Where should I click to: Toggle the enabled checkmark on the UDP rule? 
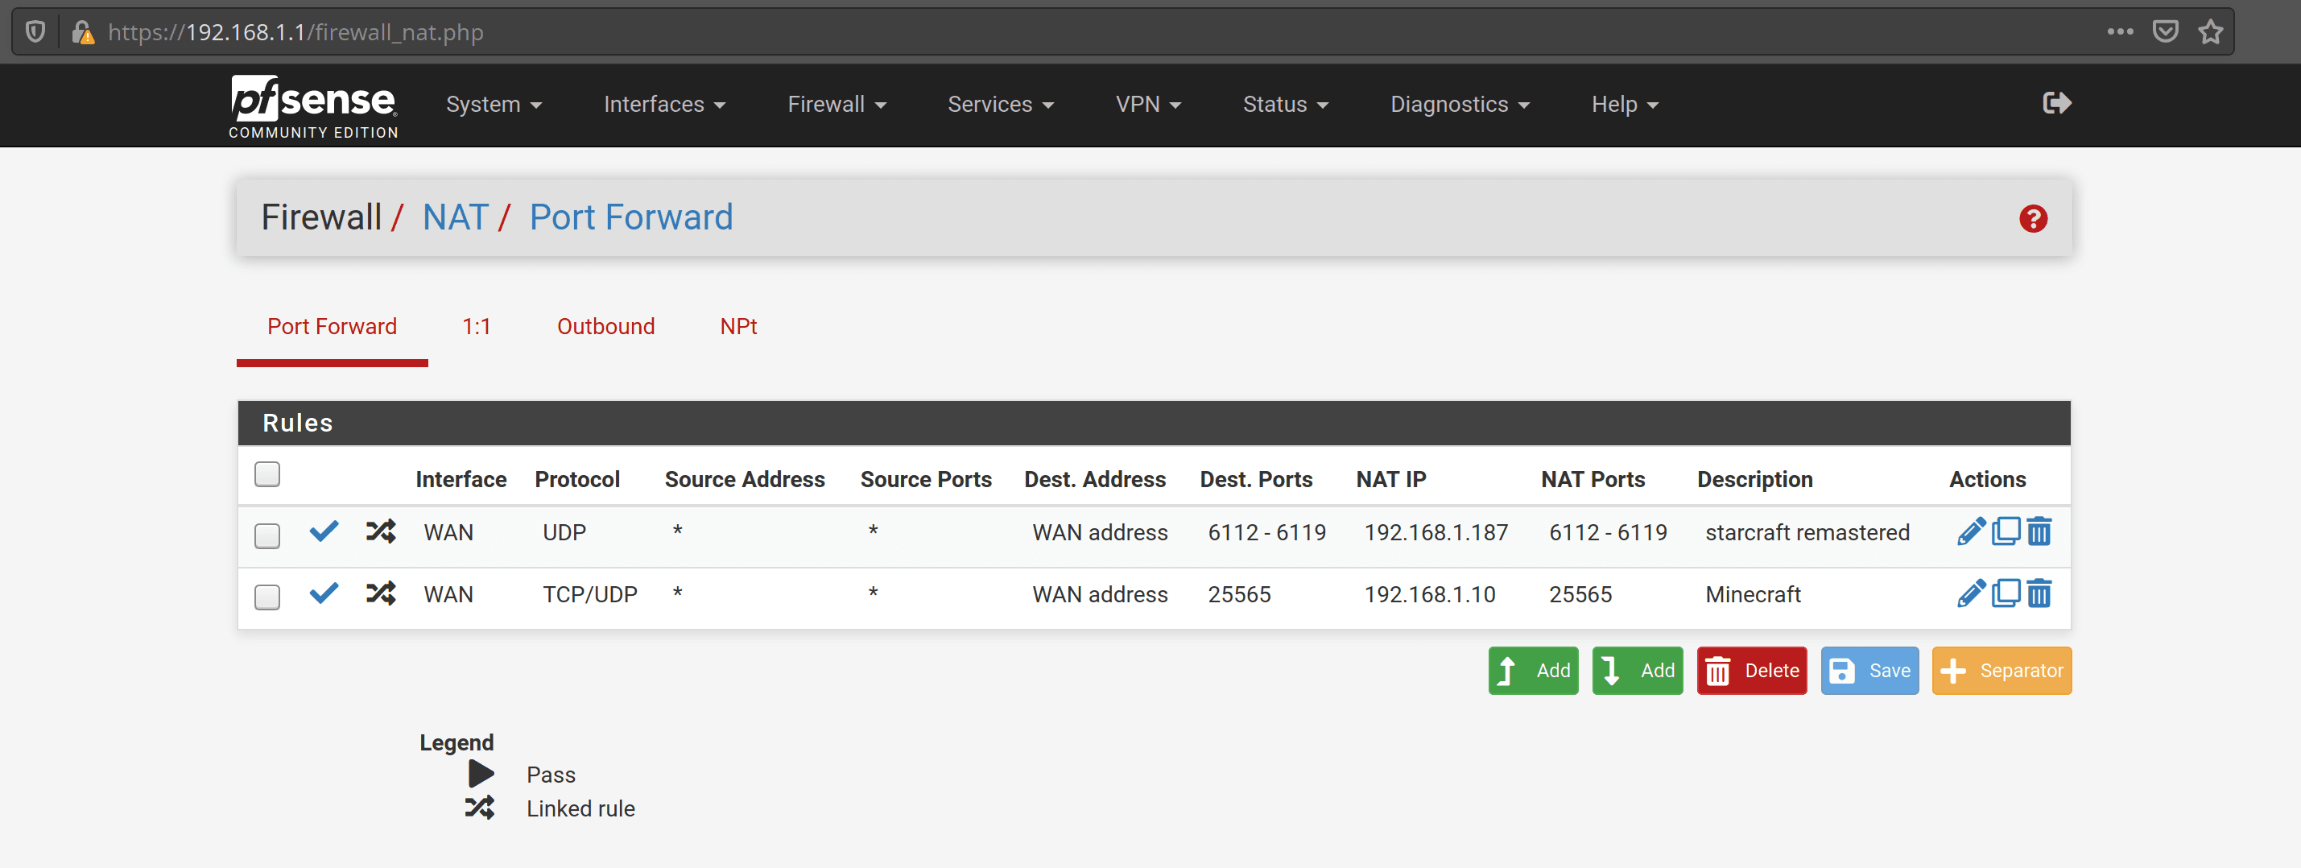[x=324, y=531]
